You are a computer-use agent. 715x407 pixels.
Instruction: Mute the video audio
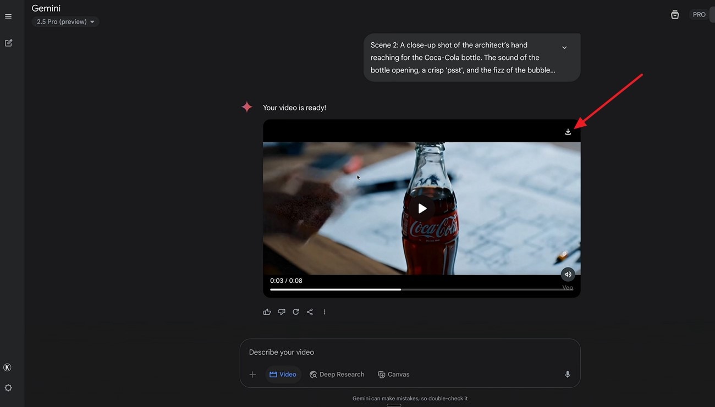568,275
